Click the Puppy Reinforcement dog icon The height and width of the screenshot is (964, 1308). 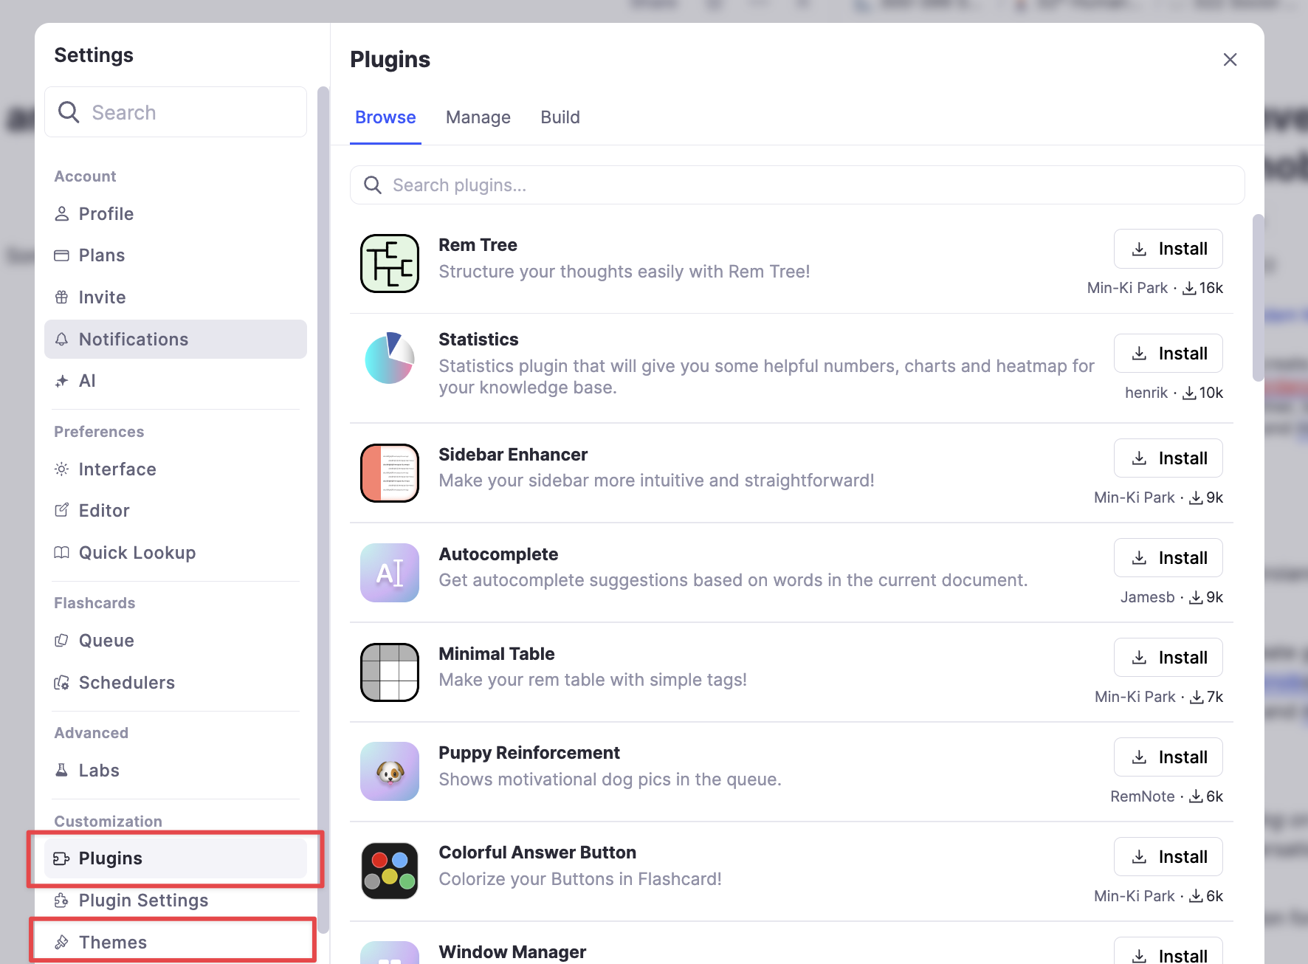pos(390,771)
